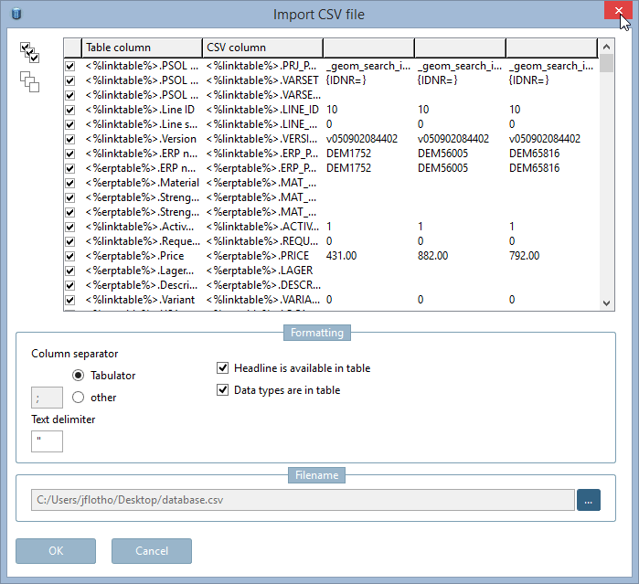Click scroll up arrow of column list

coord(606,47)
